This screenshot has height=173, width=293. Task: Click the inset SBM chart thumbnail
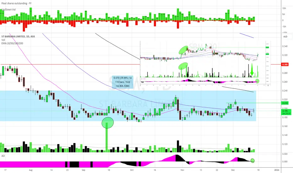205,64
